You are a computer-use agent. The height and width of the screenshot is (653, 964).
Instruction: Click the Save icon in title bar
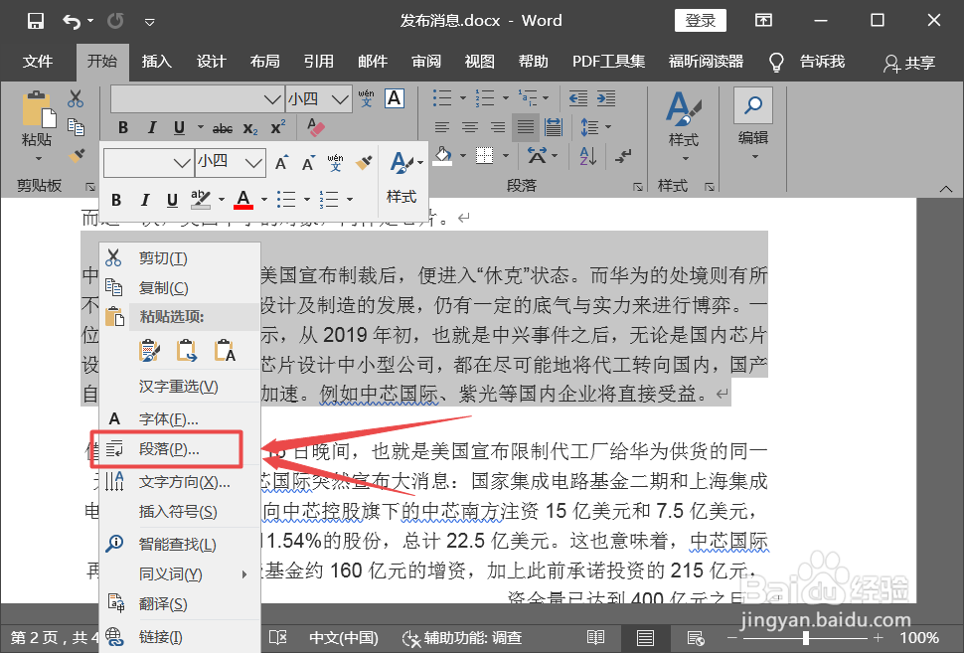[x=36, y=21]
